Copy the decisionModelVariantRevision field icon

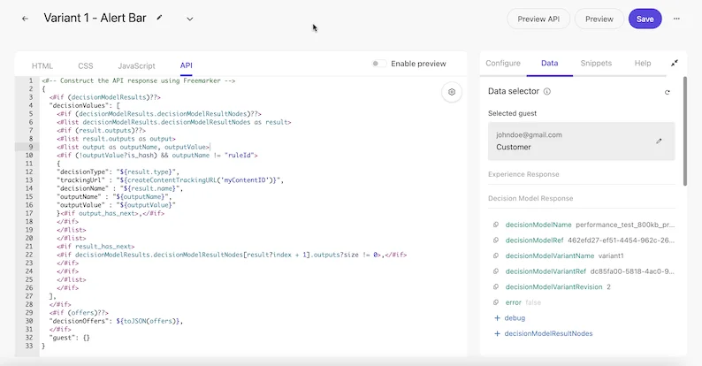click(x=496, y=286)
